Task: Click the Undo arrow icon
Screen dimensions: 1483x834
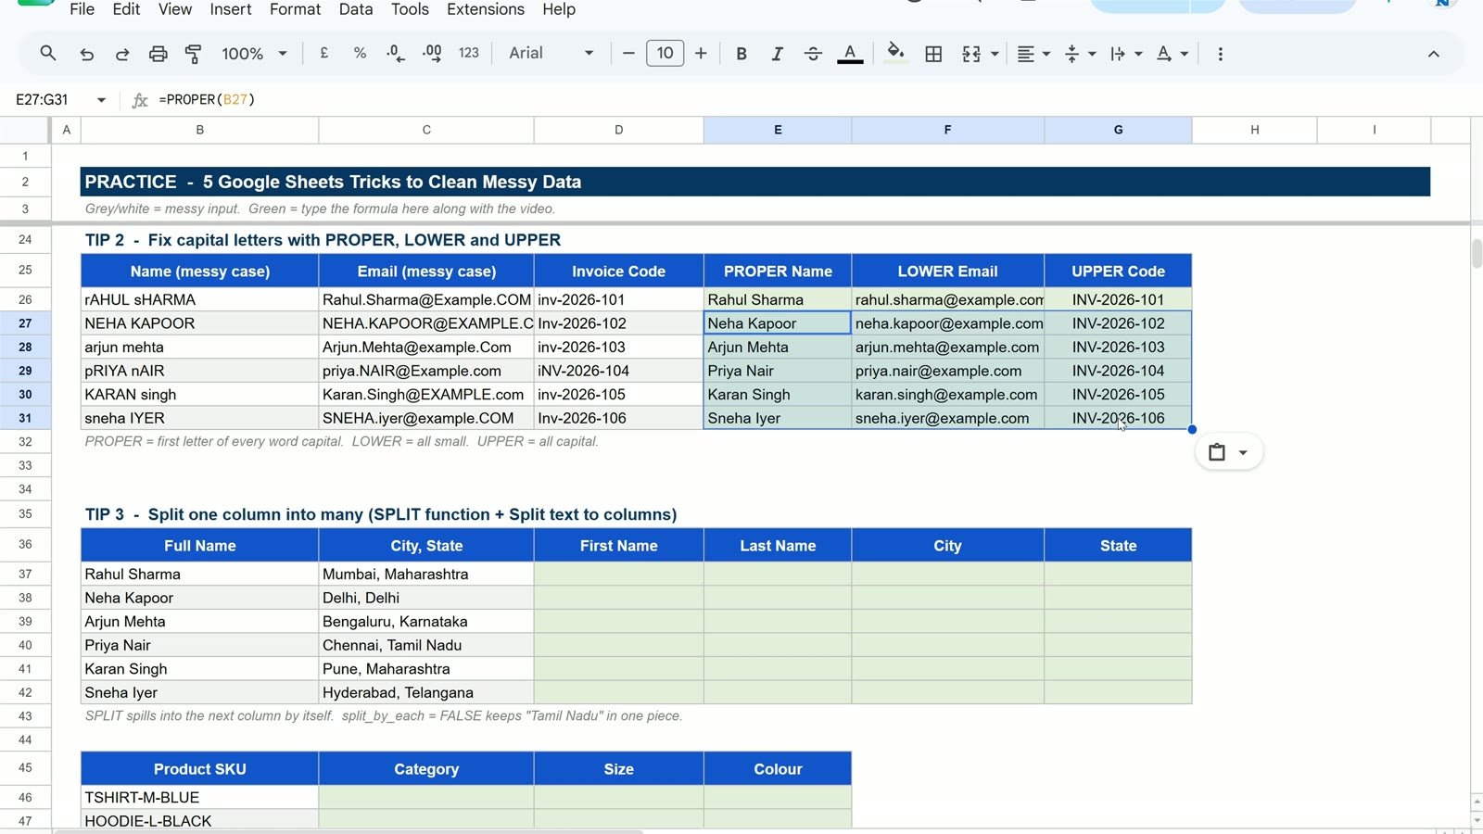Action: coord(86,54)
